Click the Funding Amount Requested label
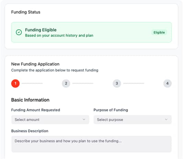 point(36,110)
